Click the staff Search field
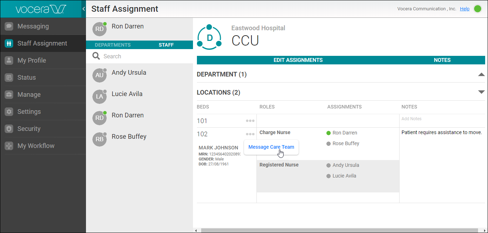Image resolution: width=488 pixels, height=233 pixels. pos(143,56)
